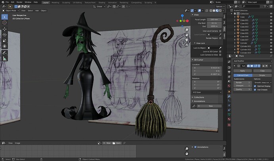Viewport: 274px width, 161px height.
Task: Hide Cube.003 with its eye icon
Action: (271, 27)
